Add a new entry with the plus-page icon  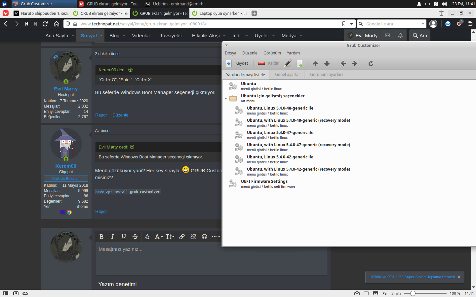click(x=299, y=63)
